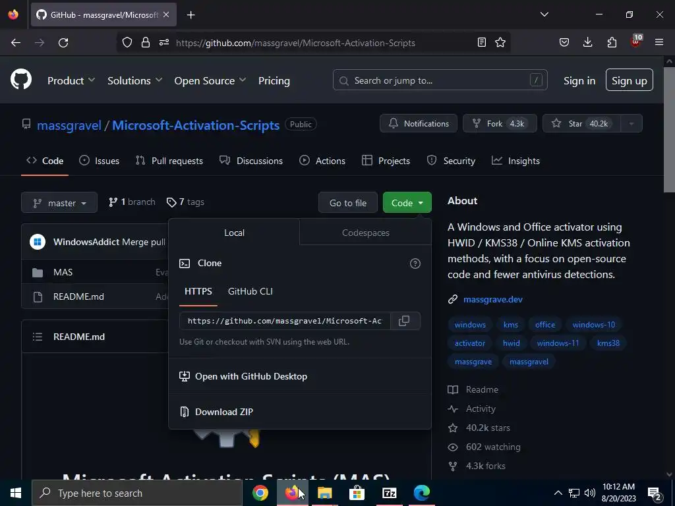Open the README.md file row
Screen dimensions: 675x506
coord(78,296)
